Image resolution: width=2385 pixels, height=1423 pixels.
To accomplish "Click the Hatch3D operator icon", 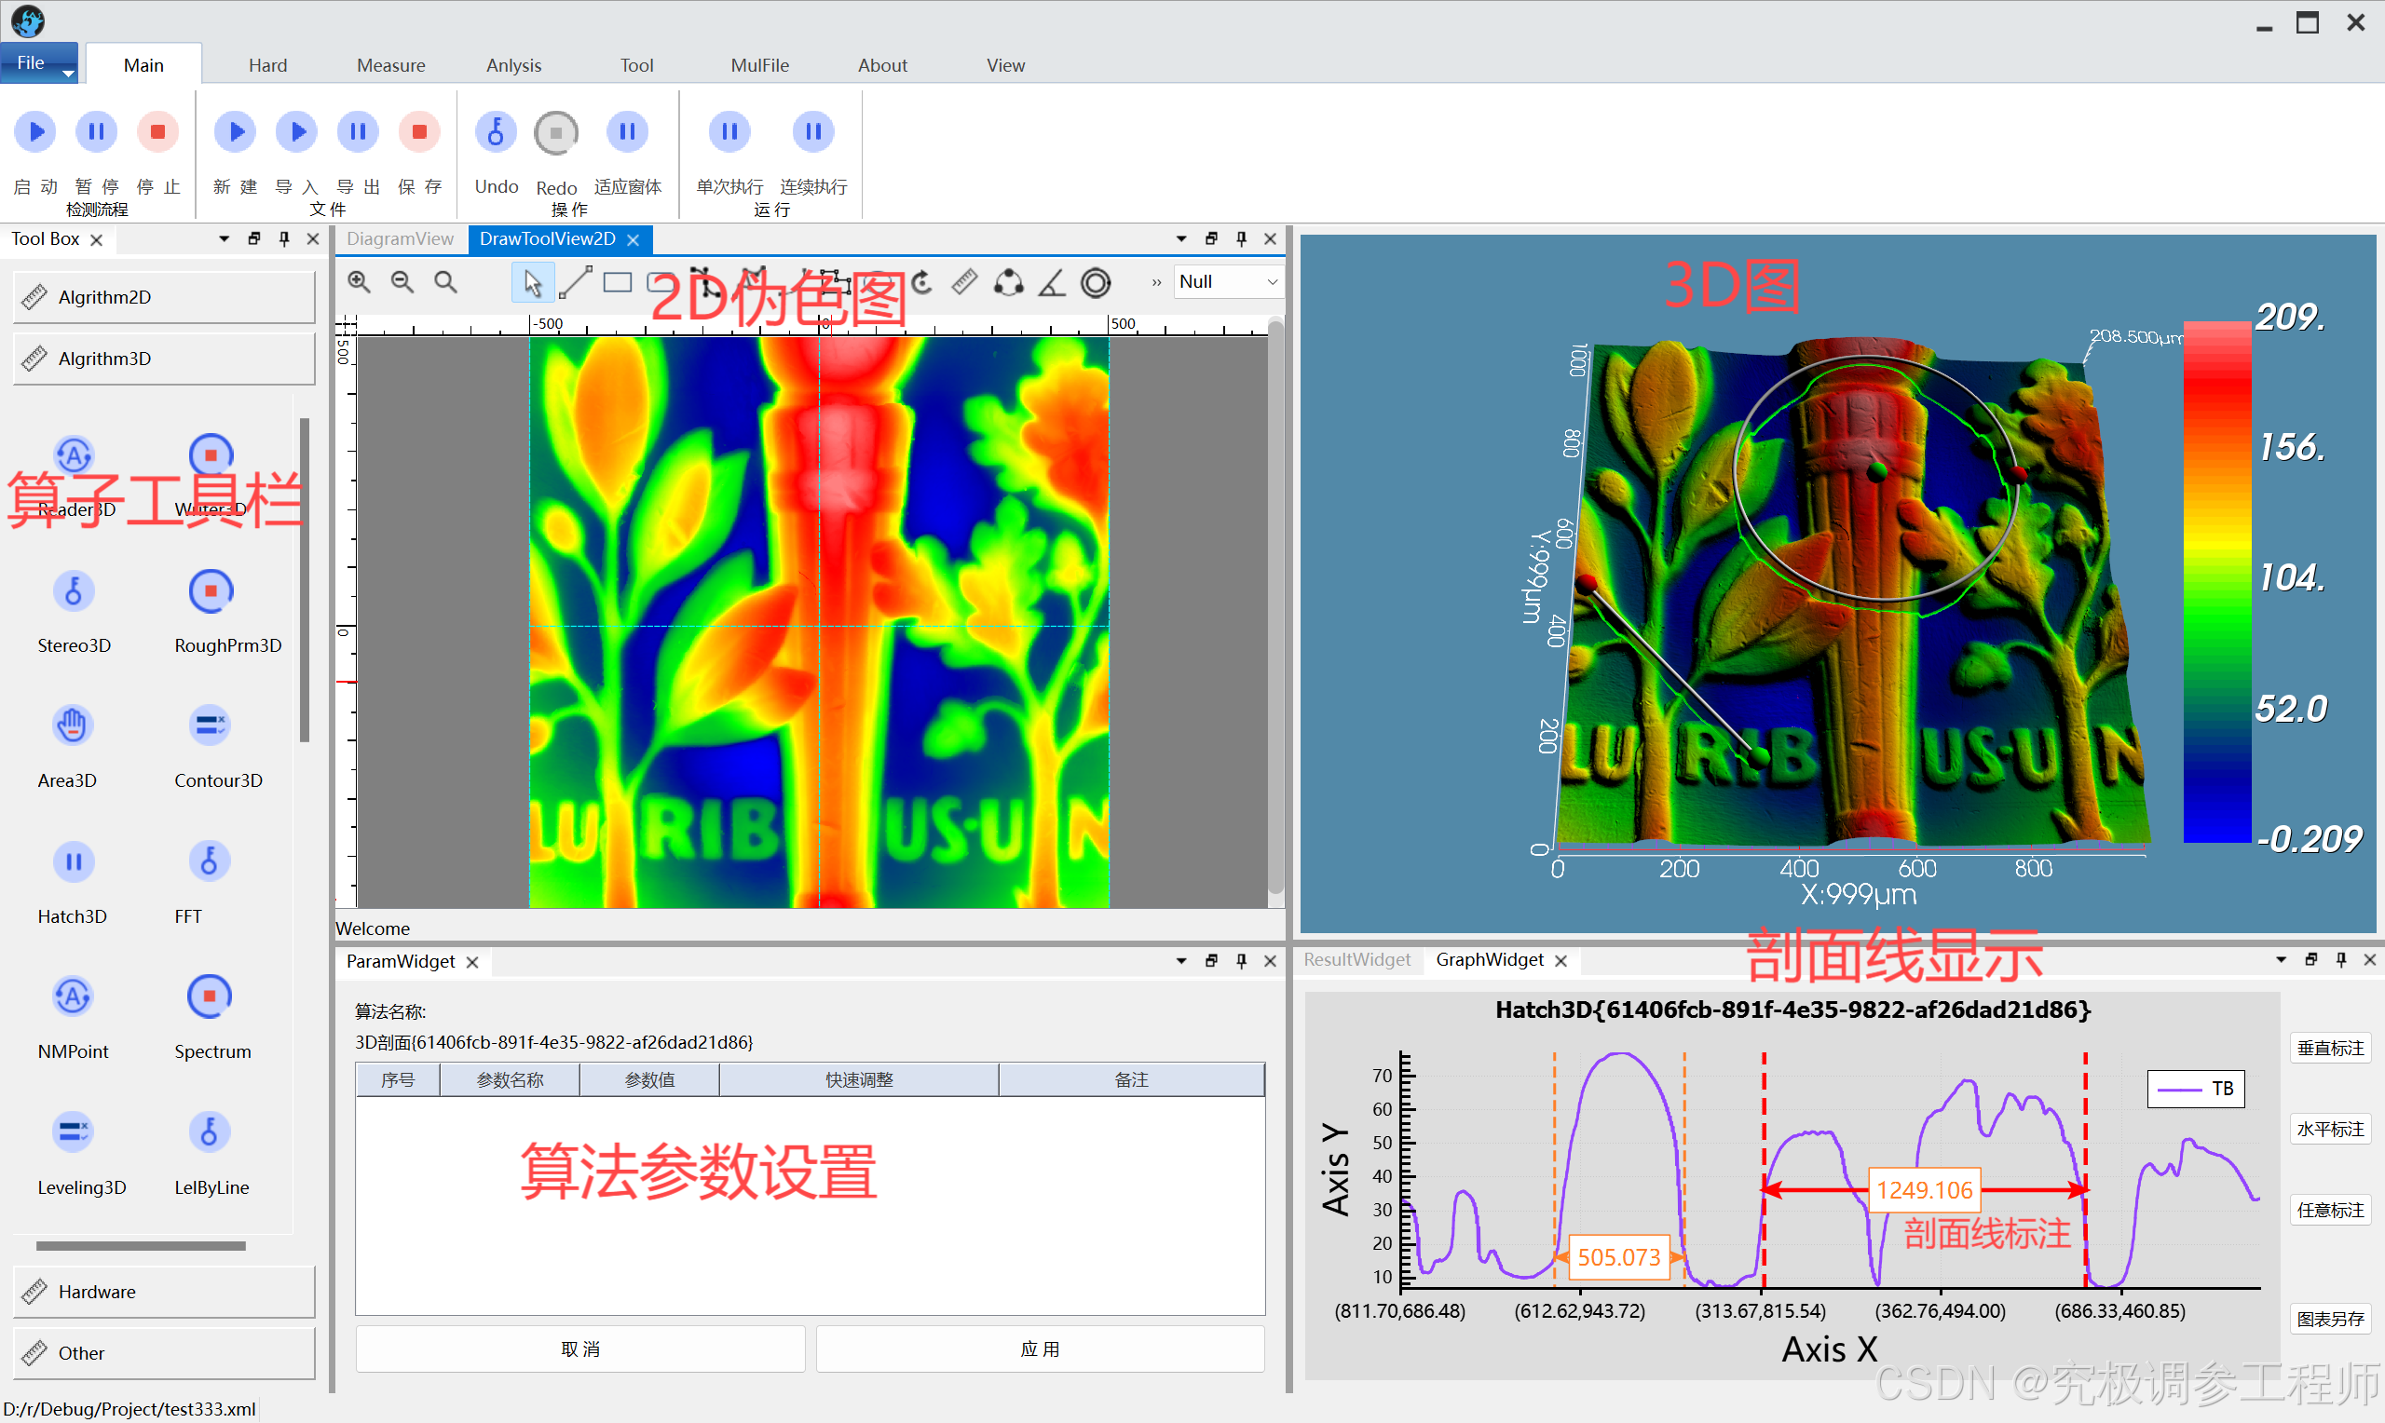I will [73, 861].
